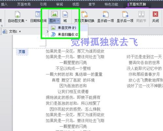Select the 审阅 ribbon tab
The width and height of the screenshot is (163, 131).
click(x=60, y=4)
